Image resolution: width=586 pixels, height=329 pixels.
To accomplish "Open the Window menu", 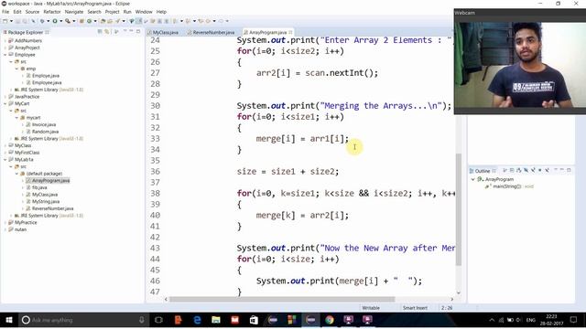I will pos(144,12).
